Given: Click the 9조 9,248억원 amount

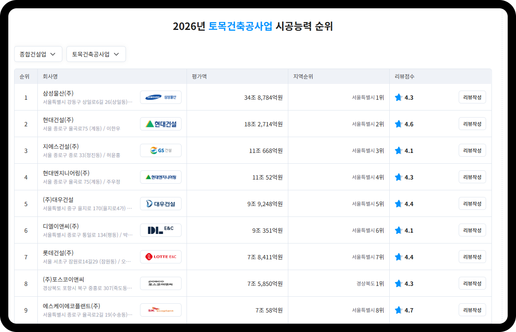Looking at the screenshot, I should (265, 204).
